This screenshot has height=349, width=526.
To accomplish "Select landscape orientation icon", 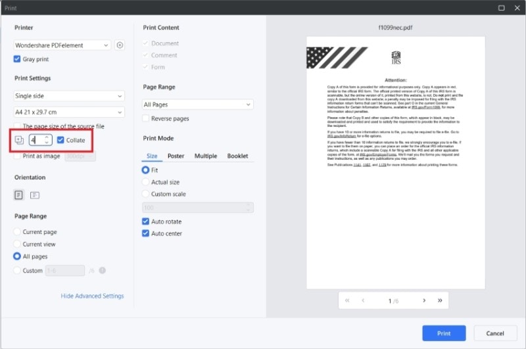I will click(35, 195).
